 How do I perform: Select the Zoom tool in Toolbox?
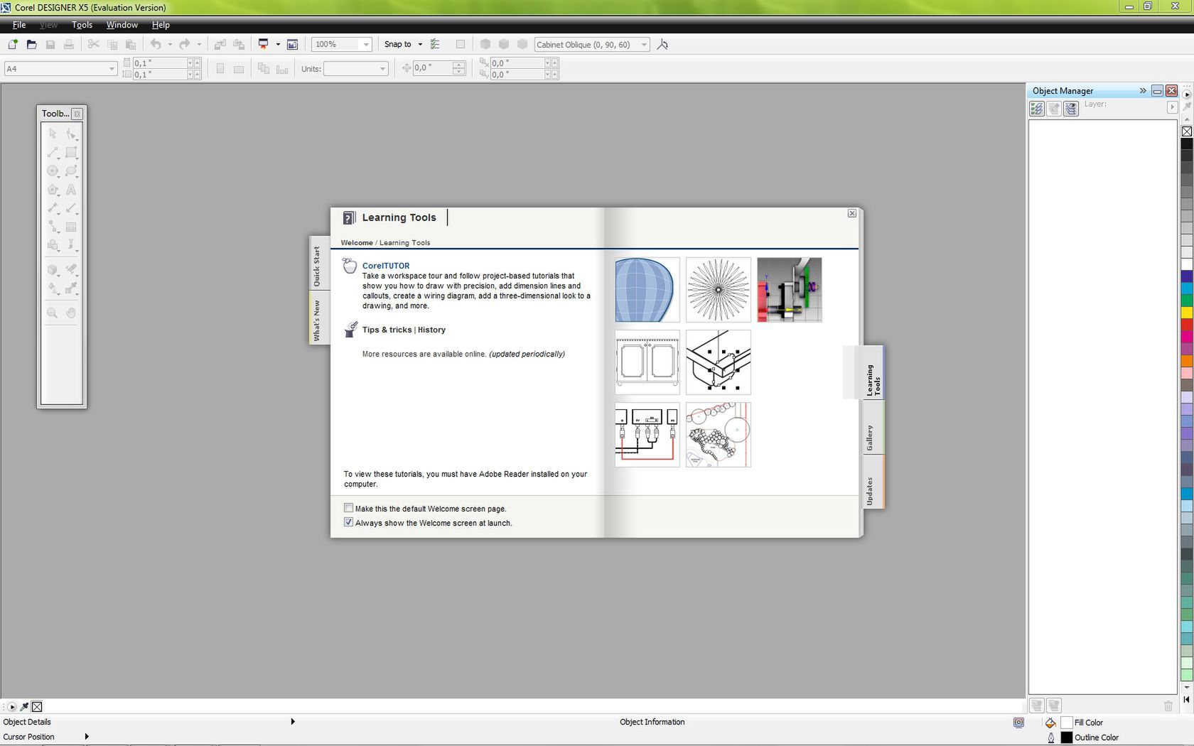pos(53,313)
